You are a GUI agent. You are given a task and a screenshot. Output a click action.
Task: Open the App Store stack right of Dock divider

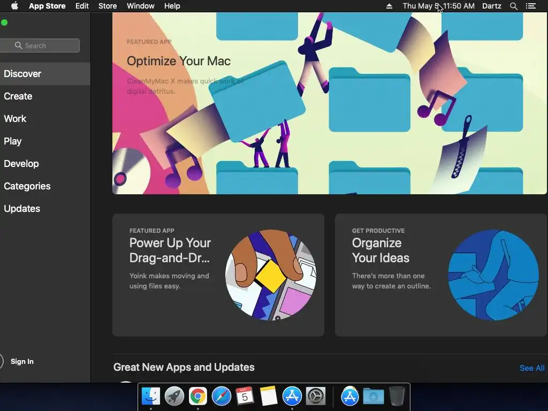pyautogui.click(x=350, y=397)
